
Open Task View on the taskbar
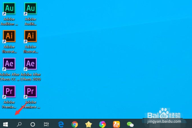point(46,124)
